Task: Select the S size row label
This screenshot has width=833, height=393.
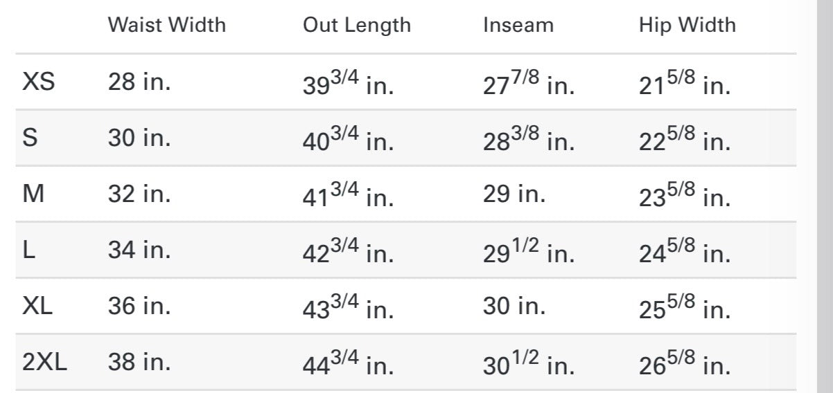Action: [x=30, y=138]
